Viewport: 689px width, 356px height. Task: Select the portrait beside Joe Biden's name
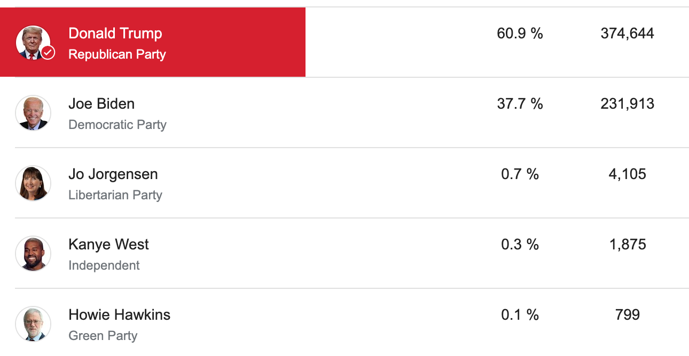coord(33,113)
